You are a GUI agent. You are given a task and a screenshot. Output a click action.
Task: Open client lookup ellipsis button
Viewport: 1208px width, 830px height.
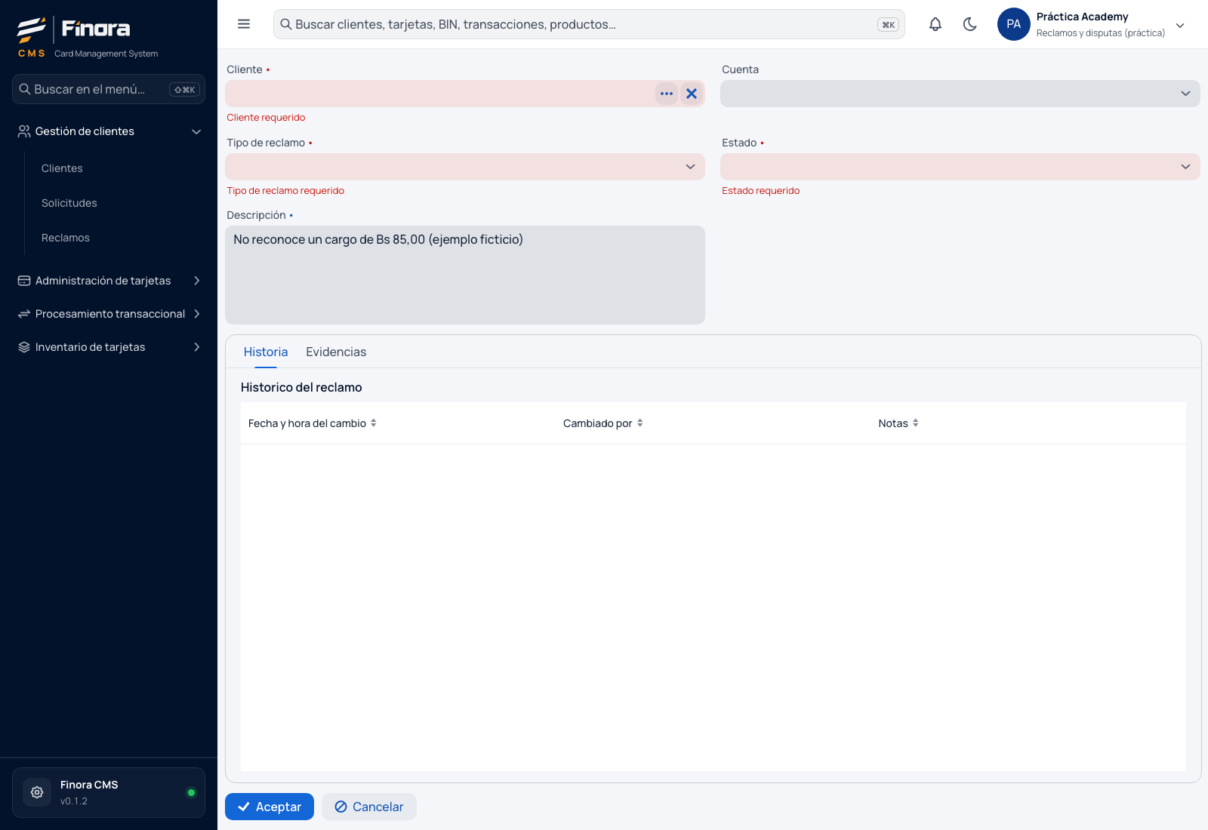(x=667, y=94)
